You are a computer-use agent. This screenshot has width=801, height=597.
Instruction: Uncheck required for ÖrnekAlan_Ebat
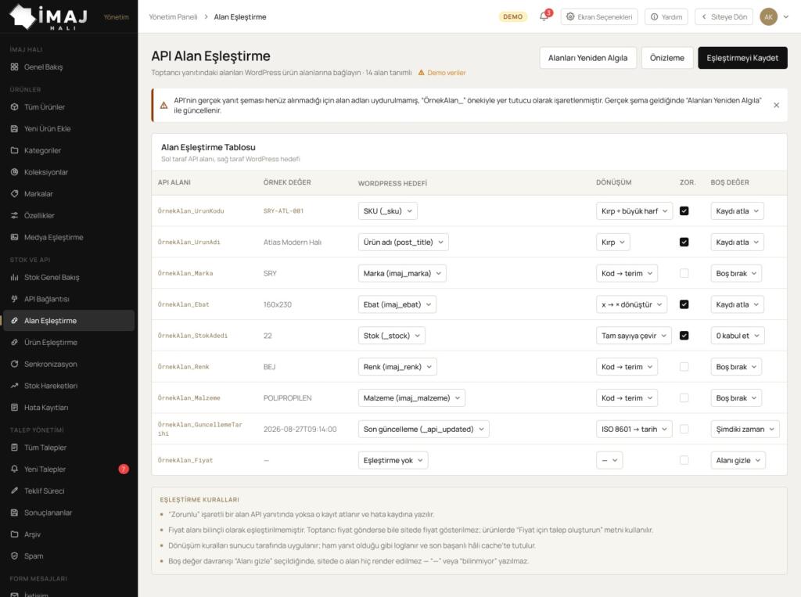pos(684,304)
